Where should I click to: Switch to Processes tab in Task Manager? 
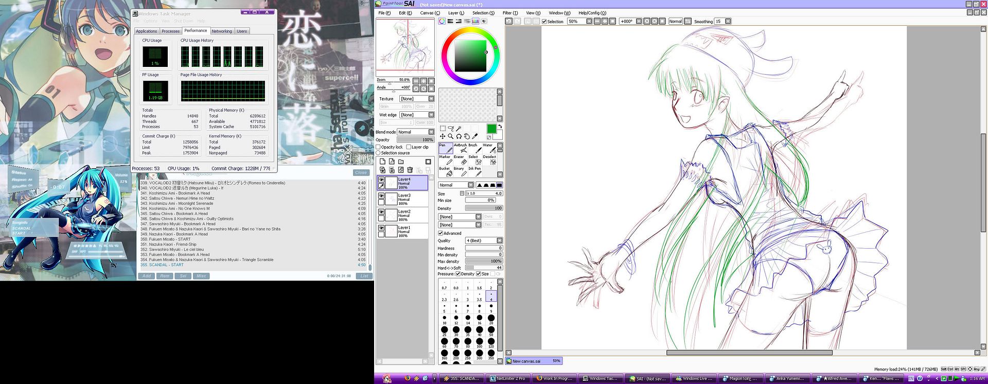pos(171,31)
